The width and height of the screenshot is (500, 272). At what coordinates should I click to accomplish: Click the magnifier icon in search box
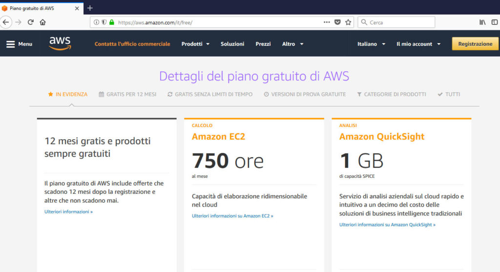click(364, 22)
